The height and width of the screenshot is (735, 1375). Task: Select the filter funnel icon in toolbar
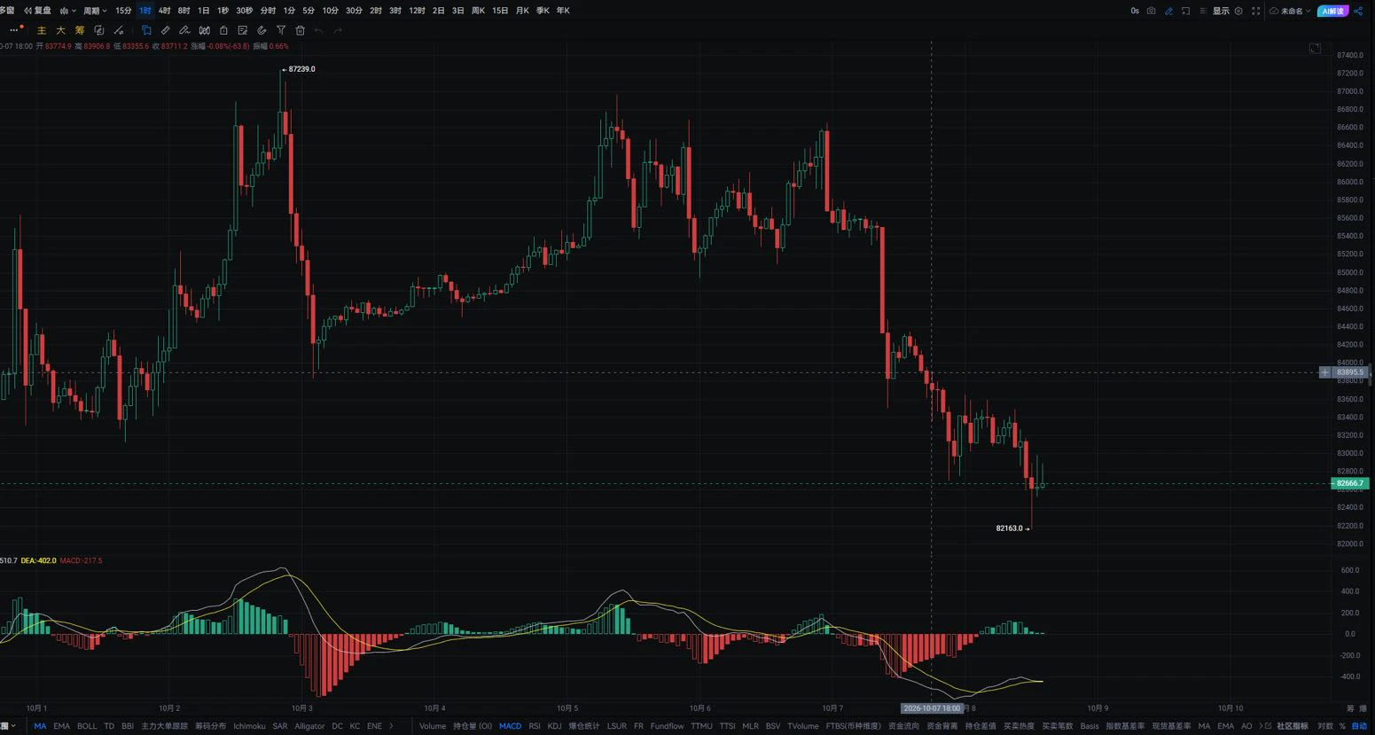pos(281,30)
